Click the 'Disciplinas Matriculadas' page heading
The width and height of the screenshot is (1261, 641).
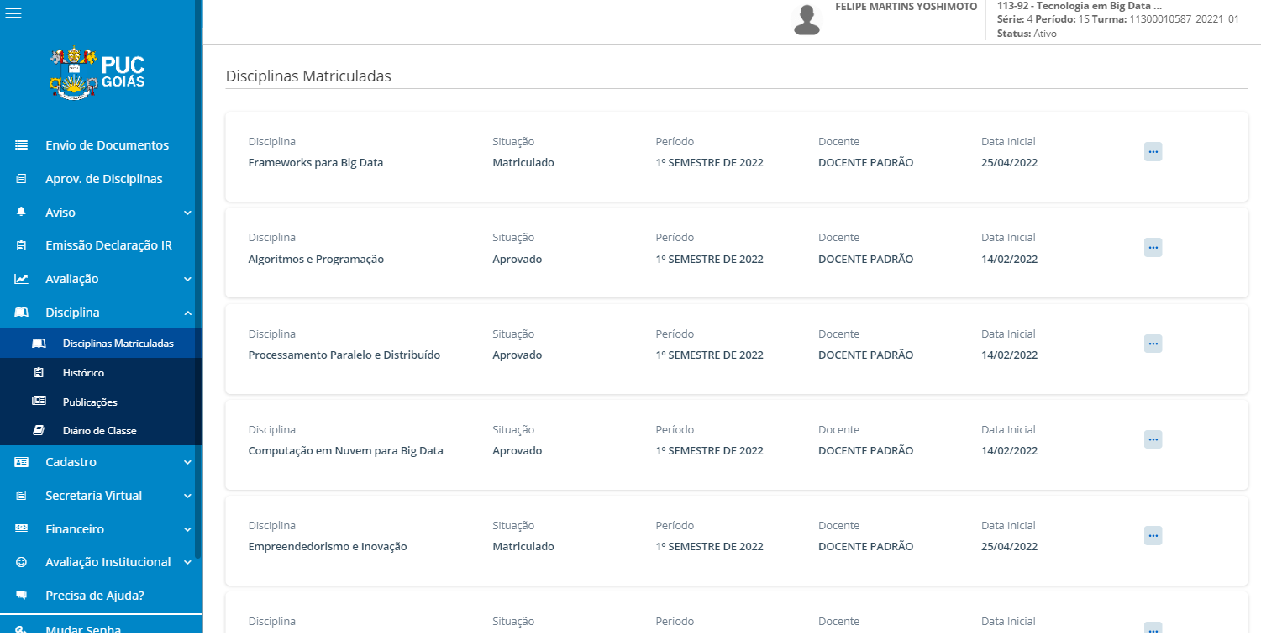(308, 76)
